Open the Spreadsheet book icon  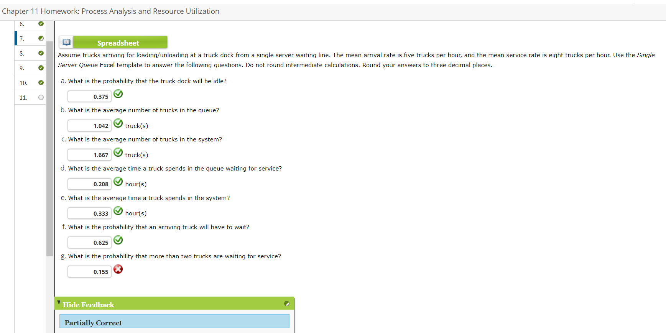(66, 42)
